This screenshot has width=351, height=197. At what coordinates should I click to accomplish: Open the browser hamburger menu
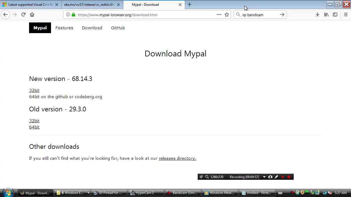tap(346, 15)
